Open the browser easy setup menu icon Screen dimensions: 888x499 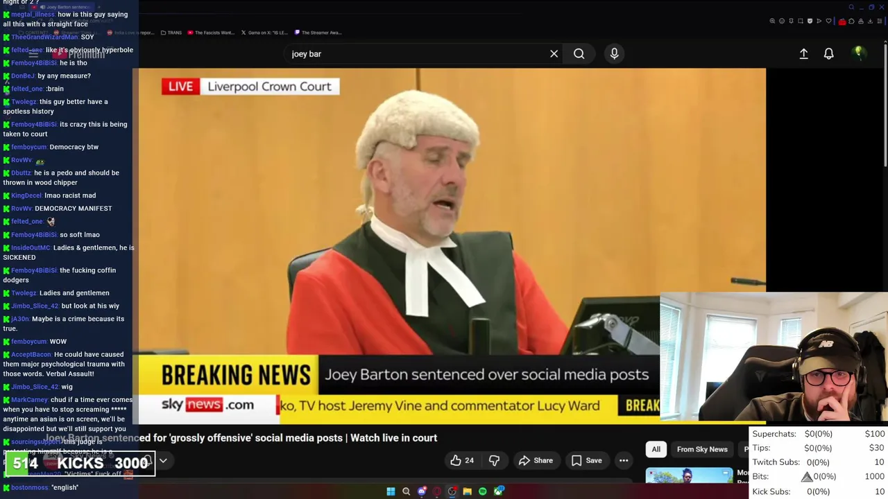click(x=880, y=21)
